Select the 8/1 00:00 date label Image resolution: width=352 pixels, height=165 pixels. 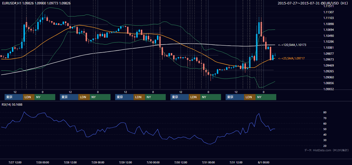point(263,162)
